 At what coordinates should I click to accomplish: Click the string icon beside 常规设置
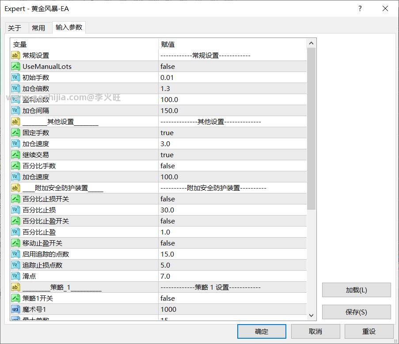click(x=15, y=56)
